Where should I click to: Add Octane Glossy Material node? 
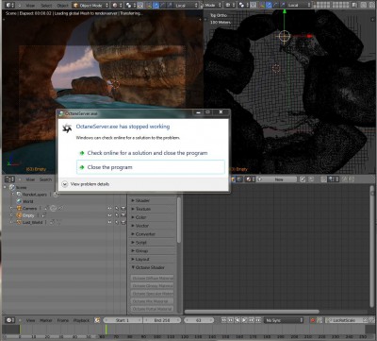152,286
